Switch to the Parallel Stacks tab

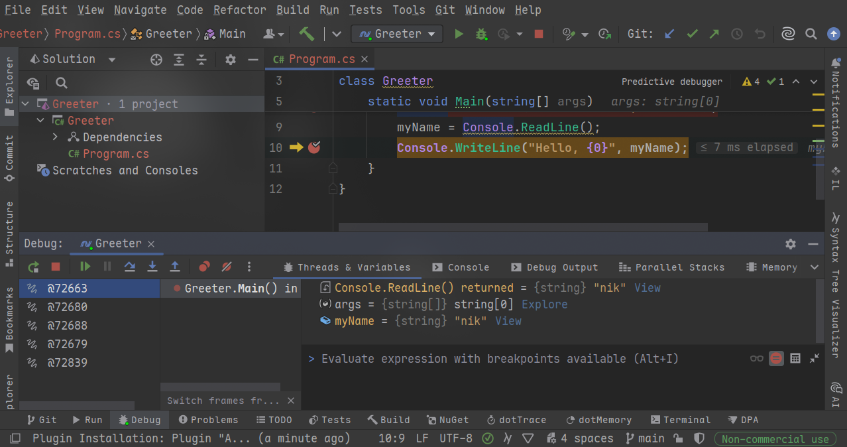pos(671,267)
